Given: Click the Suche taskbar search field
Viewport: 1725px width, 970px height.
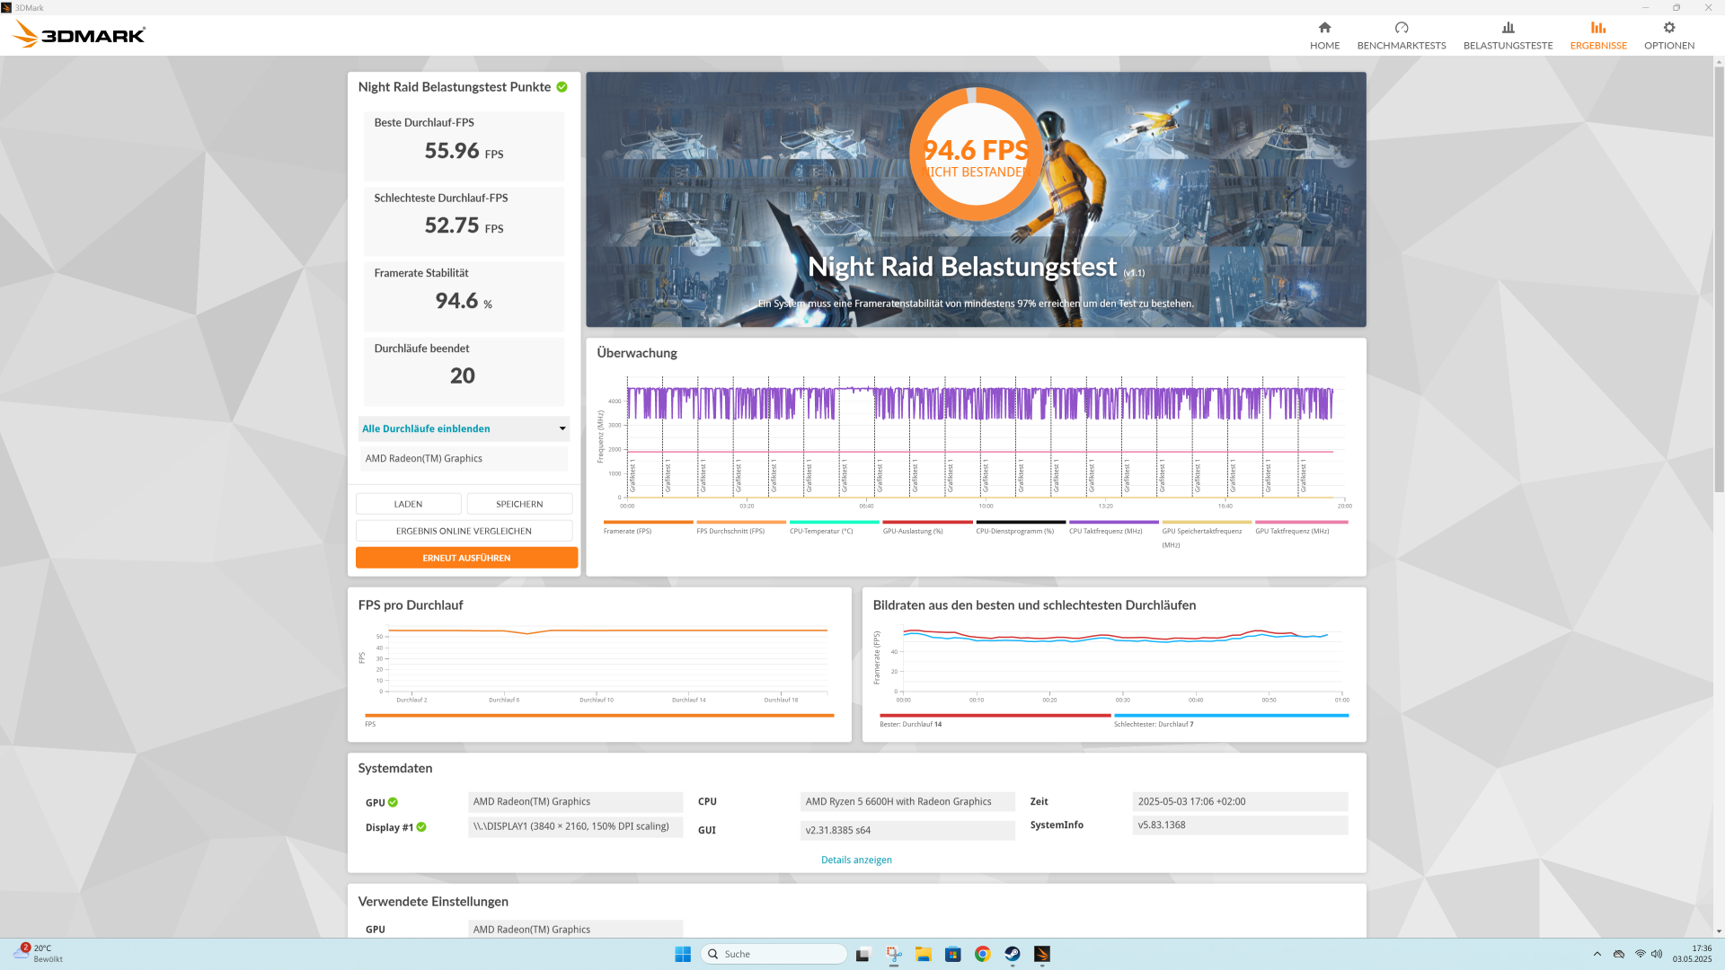Looking at the screenshot, I should pos(774,954).
